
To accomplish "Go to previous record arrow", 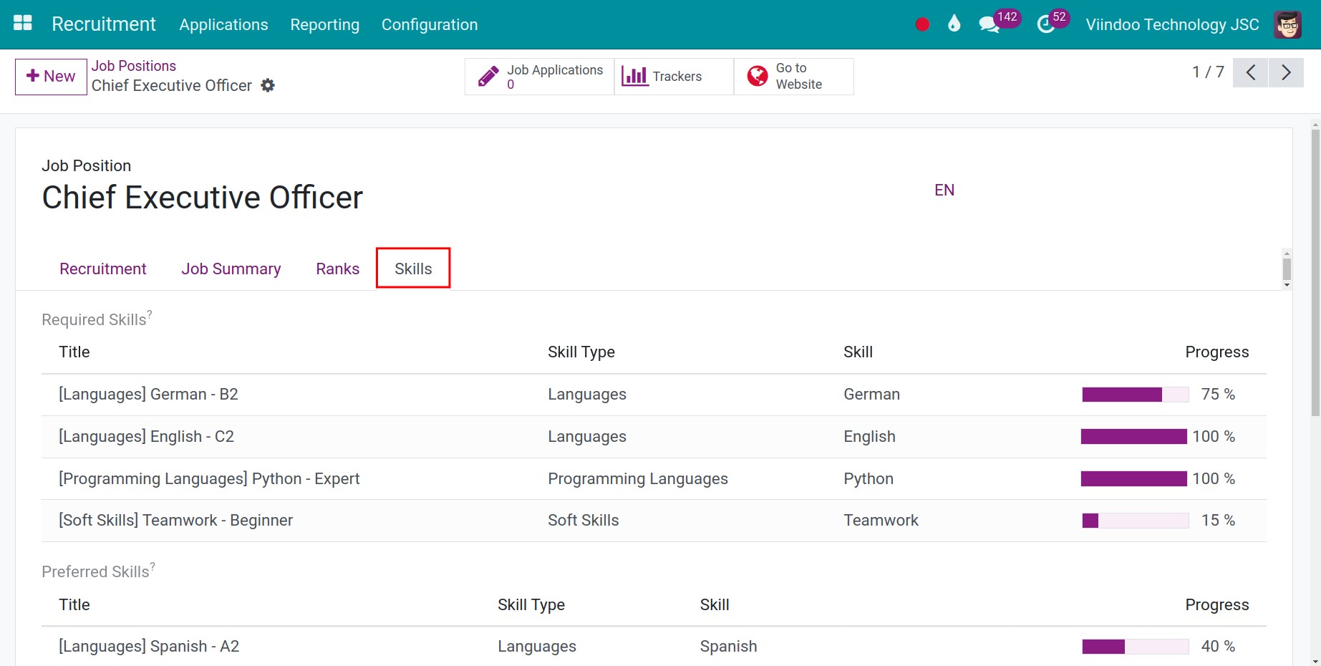I will pyautogui.click(x=1251, y=72).
